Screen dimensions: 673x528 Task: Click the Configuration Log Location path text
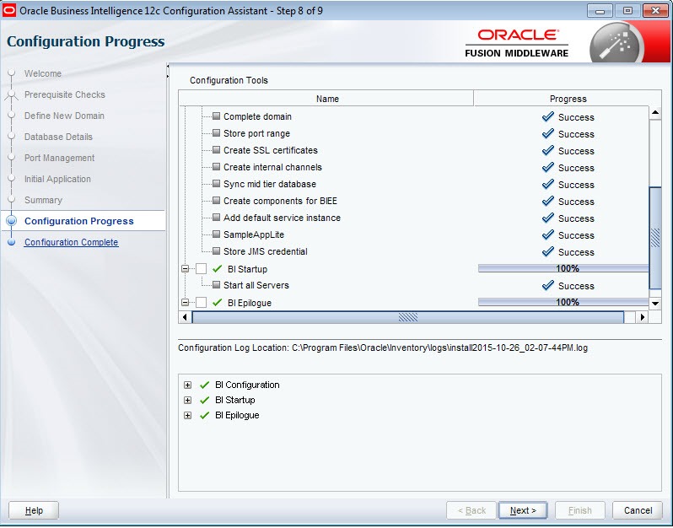tap(439, 348)
